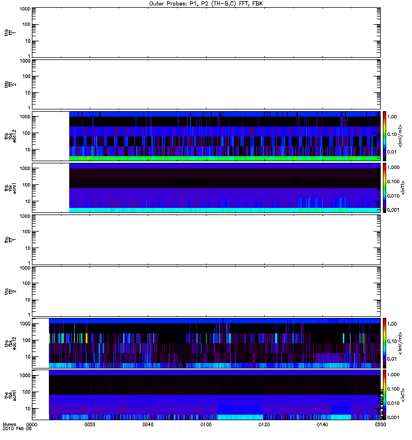Click the '2010 Feb 08' date label
The width and height of the screenshot is (412, 440).
[x=17, y=428]
